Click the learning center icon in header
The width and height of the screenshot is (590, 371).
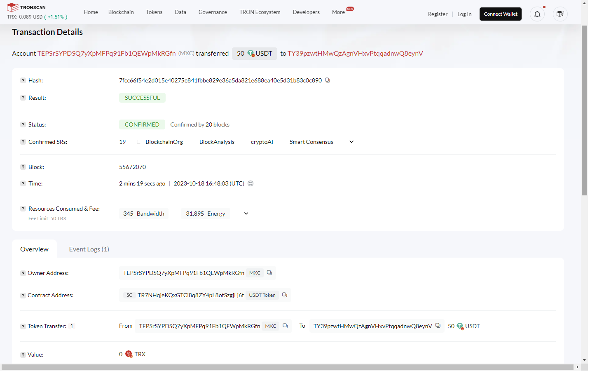pos(560,14)
